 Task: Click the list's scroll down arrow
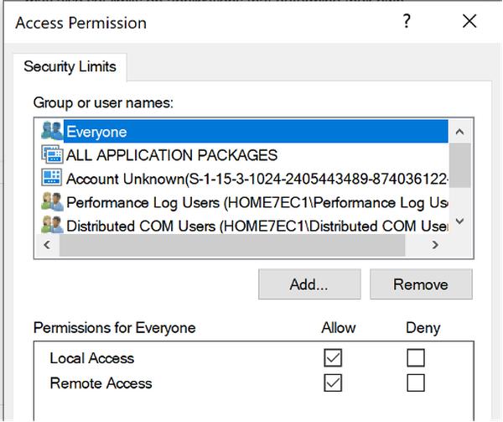(x=459, y=221)
